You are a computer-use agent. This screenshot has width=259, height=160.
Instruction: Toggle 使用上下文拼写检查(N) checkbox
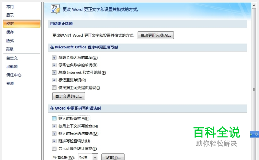pos(54,126)
